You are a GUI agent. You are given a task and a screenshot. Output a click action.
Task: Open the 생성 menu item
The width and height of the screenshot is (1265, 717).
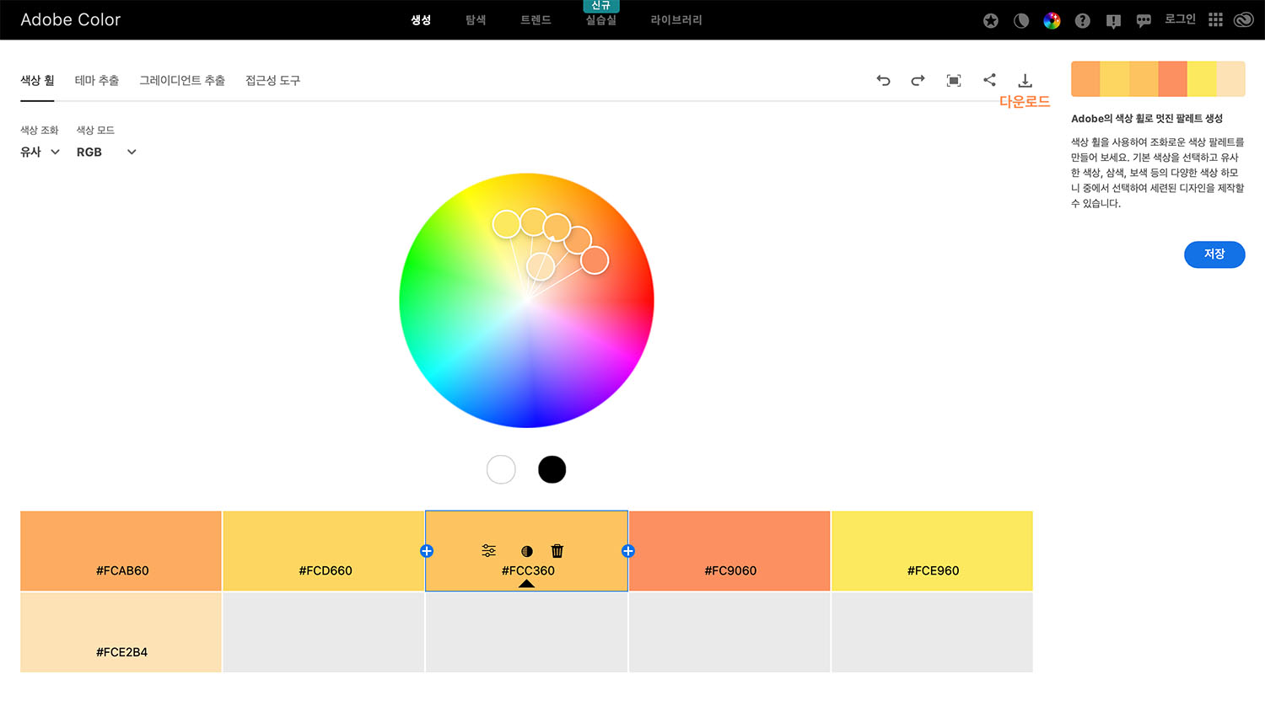(421, 20)
